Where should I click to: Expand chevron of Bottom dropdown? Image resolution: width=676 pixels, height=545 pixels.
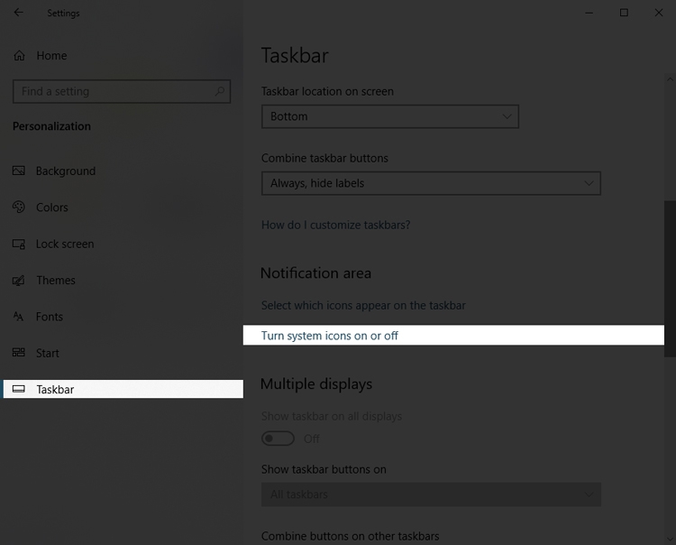507,116
